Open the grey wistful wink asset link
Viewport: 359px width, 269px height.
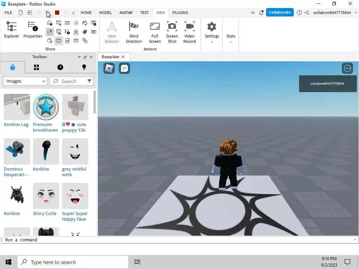coord(74,172)
